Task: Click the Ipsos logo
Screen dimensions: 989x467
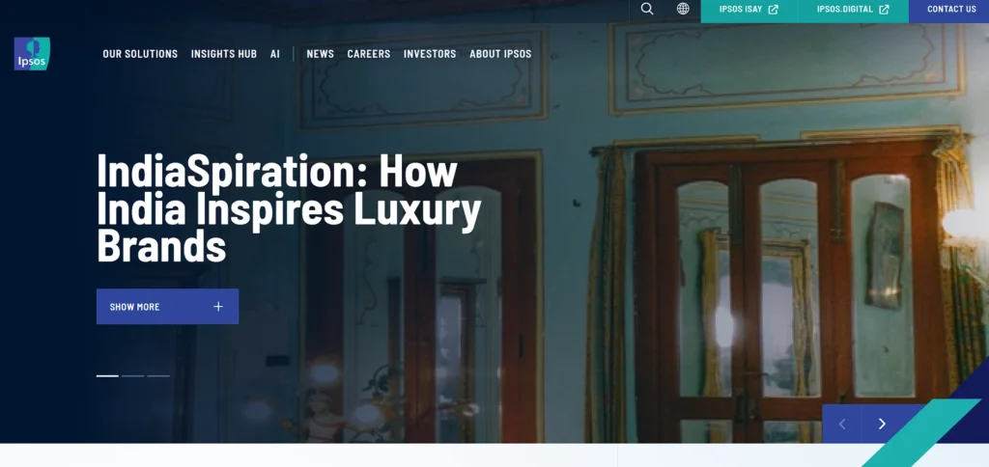Action: (32, 54)
